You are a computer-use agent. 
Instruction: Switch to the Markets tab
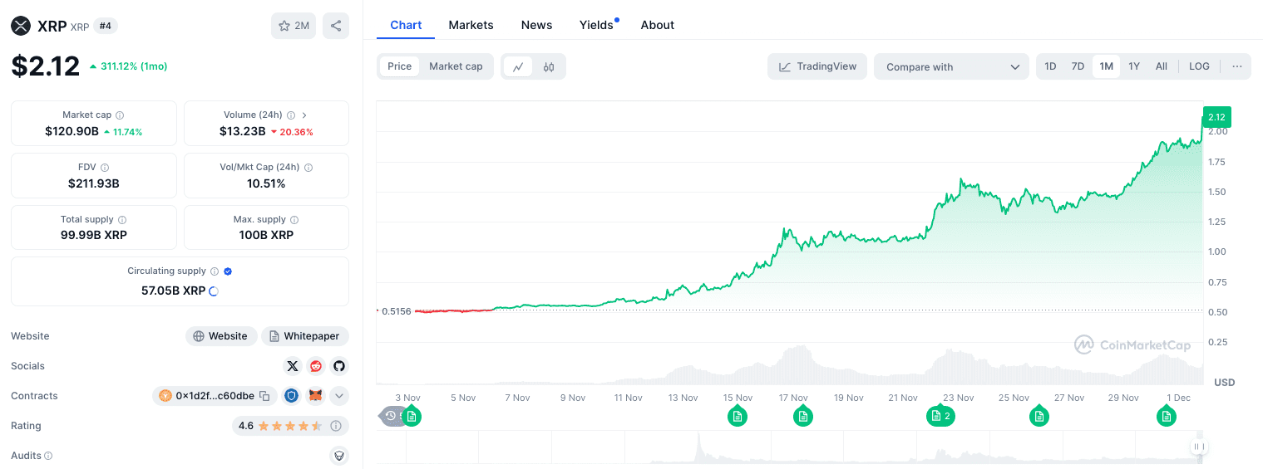point(471,25)
